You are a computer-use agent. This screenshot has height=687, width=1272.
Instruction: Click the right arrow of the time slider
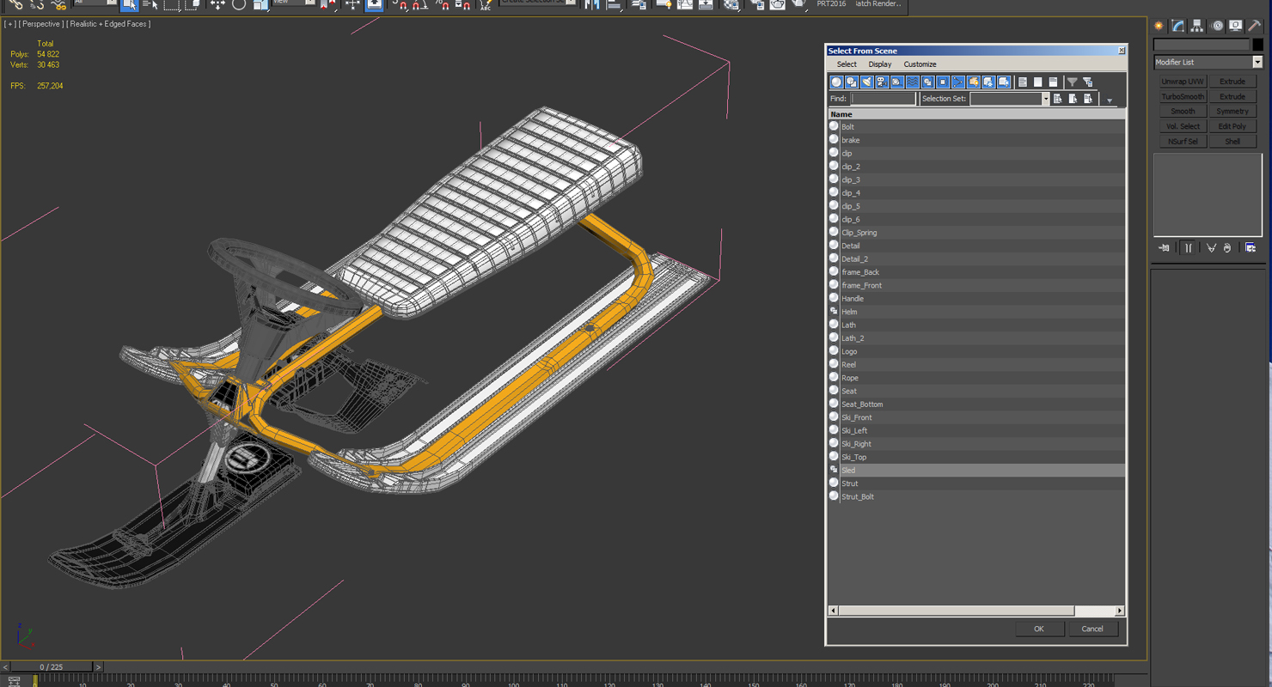pyautogui.click(x=98, y=667)
